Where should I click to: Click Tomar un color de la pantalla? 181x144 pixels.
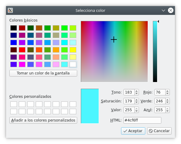tap(43, 73)
